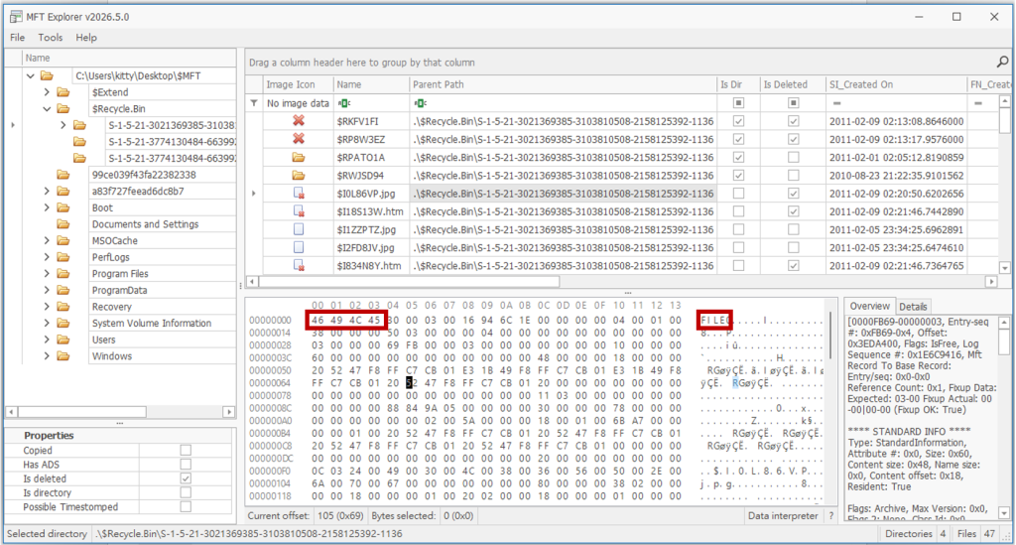Toggle the Copied property checkbox
1016x545 pixels.
(x=186, y=450)
